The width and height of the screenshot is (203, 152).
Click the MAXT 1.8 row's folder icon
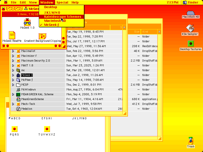click(18, 66)
